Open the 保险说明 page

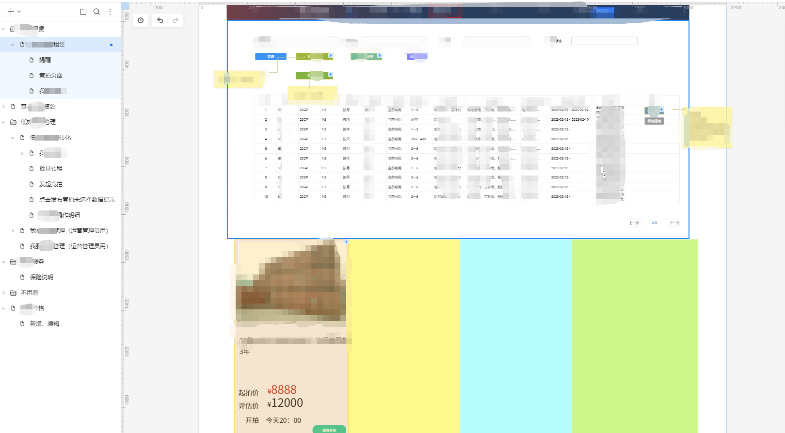42,277
